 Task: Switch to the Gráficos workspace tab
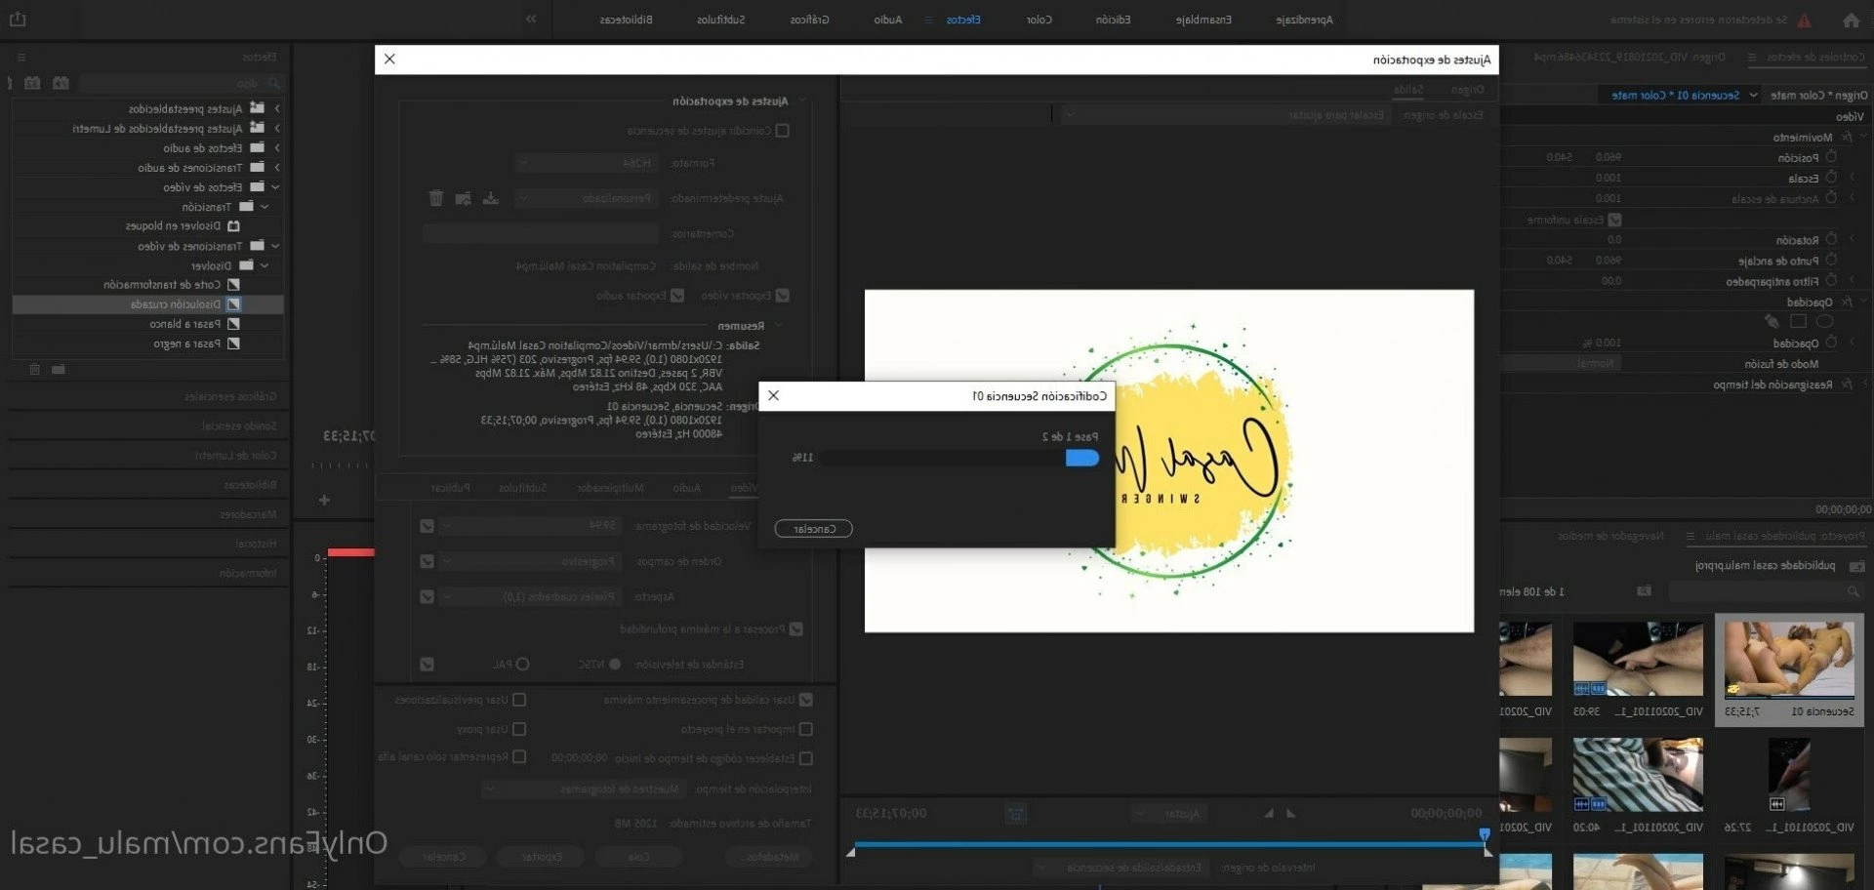pos(810,20)
